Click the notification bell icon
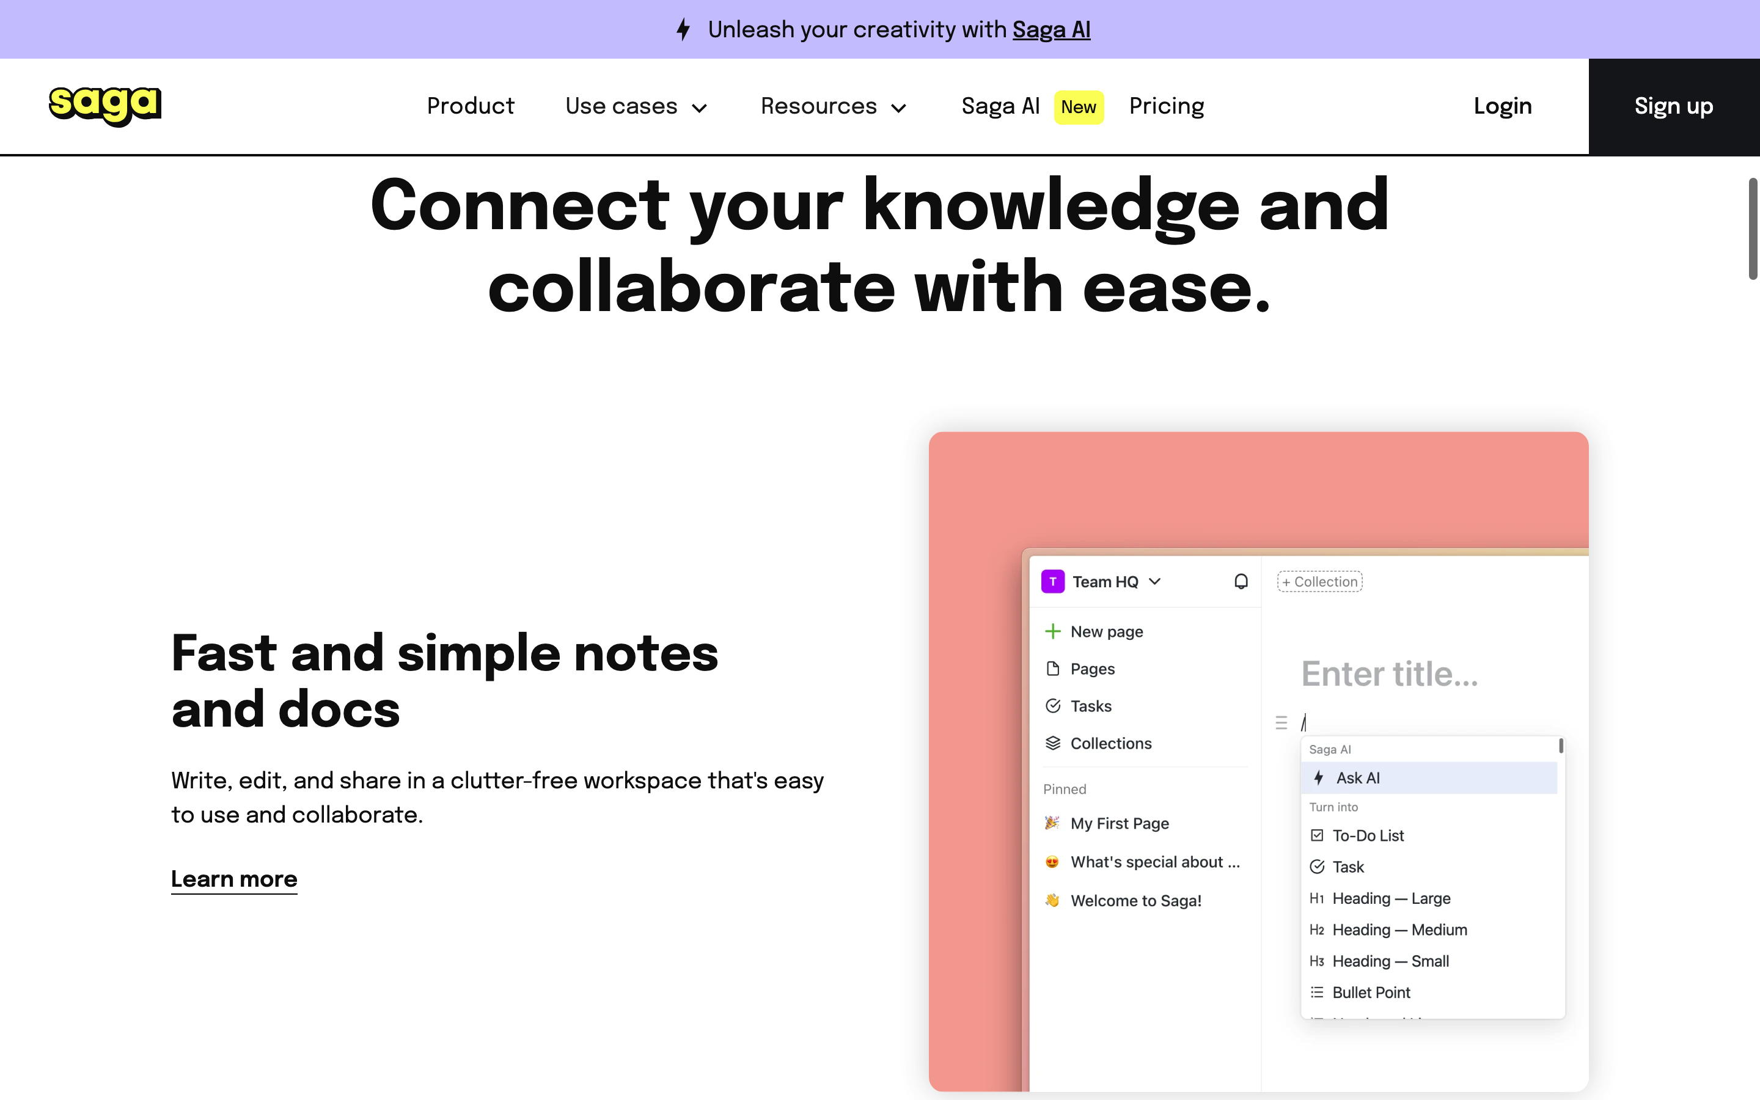Image resolution: width=1760 pixels, height=1100 pixels. tap(1241, 581)
